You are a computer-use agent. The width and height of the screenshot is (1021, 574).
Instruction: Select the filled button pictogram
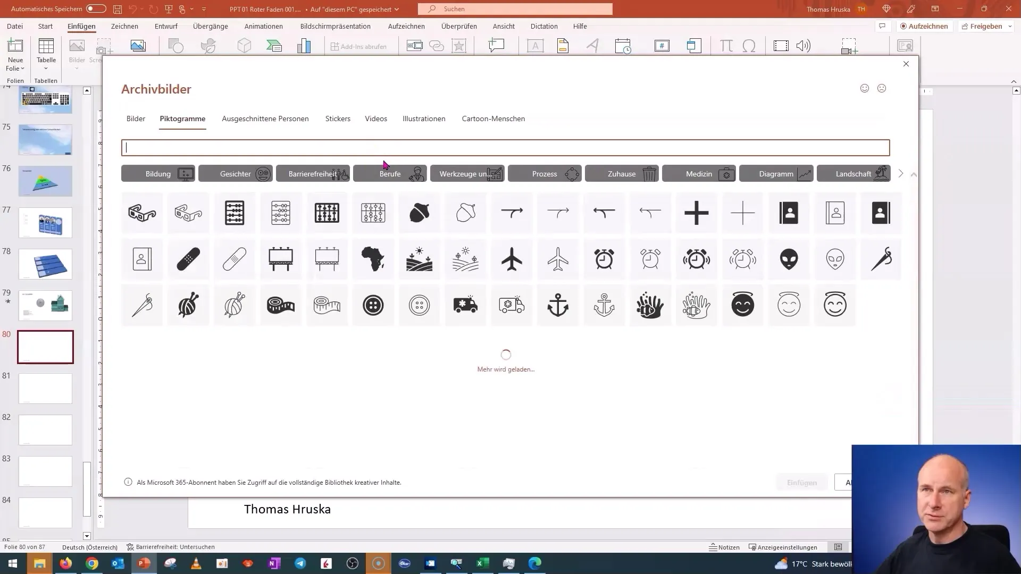pos(373,305)
